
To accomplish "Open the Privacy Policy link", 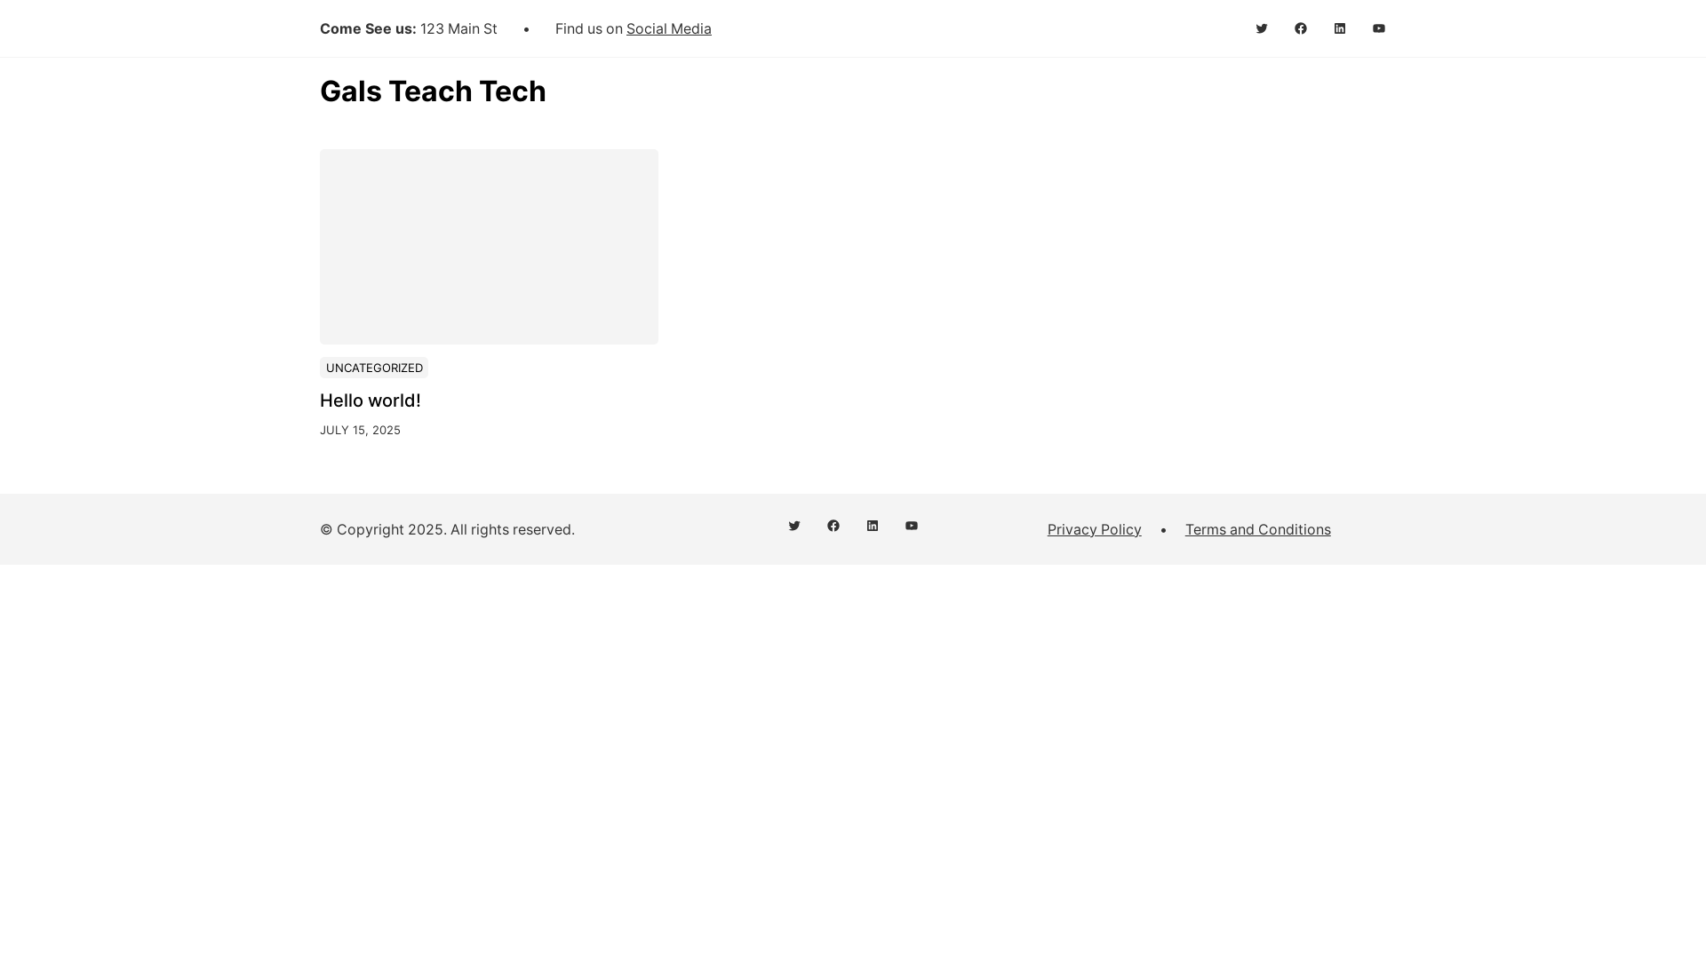I will click(1094, 529).
